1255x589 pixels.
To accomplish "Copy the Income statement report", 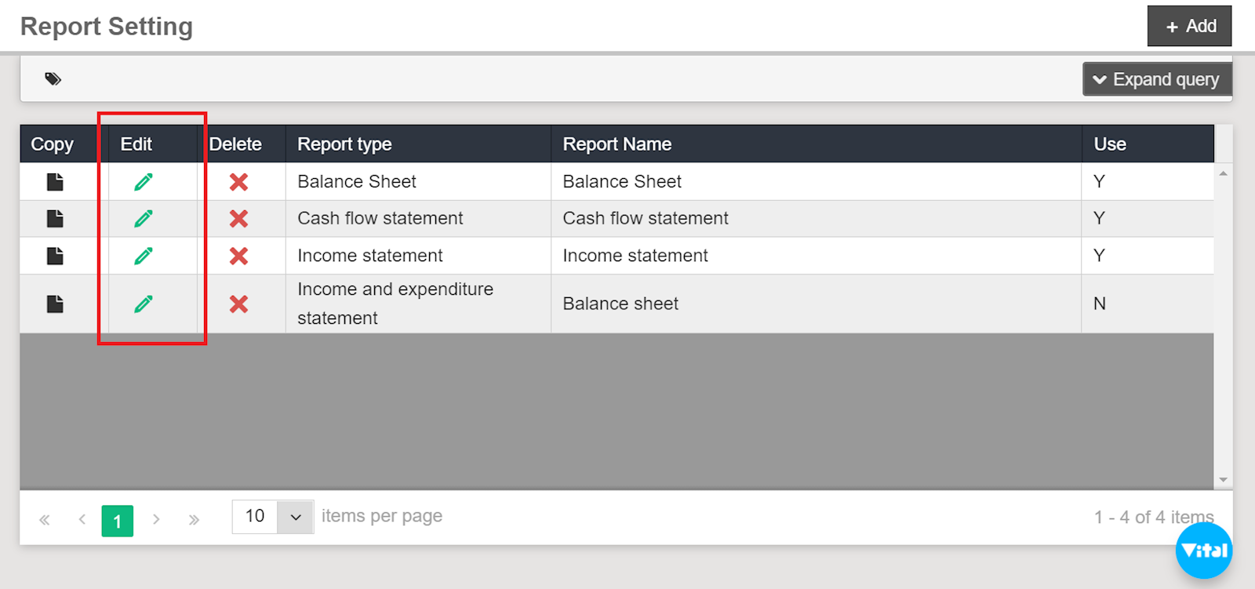I will pos(55,256).
